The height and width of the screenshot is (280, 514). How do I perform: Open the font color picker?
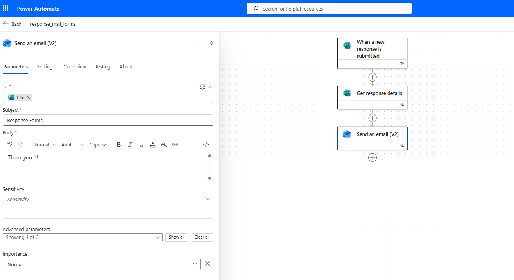point(153,144)
